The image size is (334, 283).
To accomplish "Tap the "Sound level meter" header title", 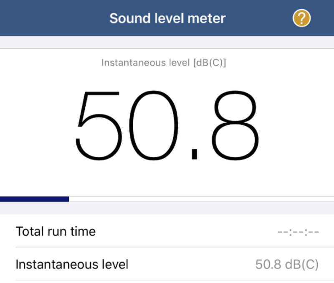I will point(167,18).
